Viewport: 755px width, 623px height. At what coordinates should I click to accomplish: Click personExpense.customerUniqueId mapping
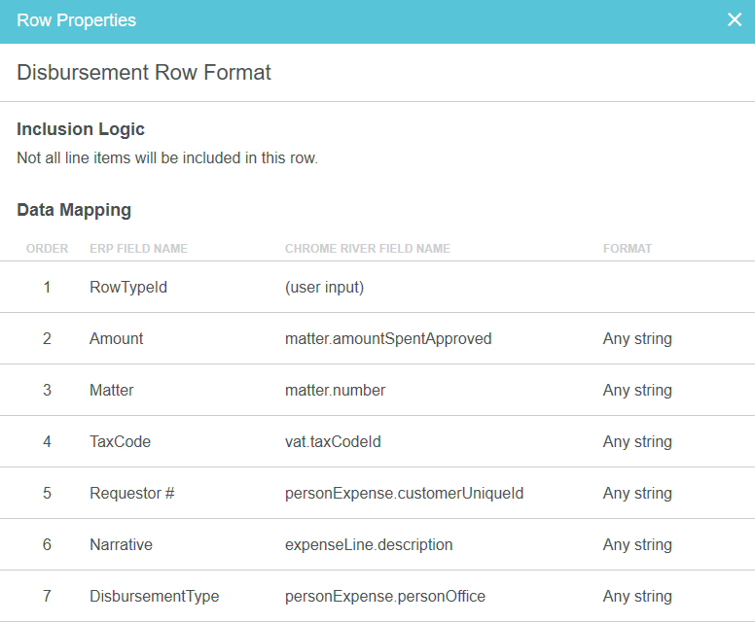click(x=404, y=493)
